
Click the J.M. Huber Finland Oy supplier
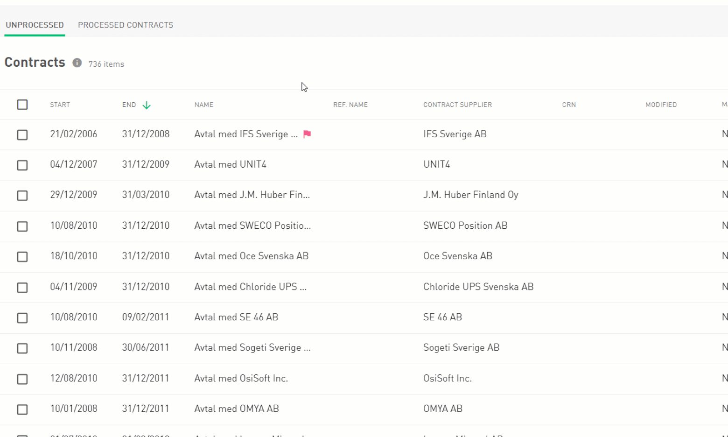pos(470,195)
